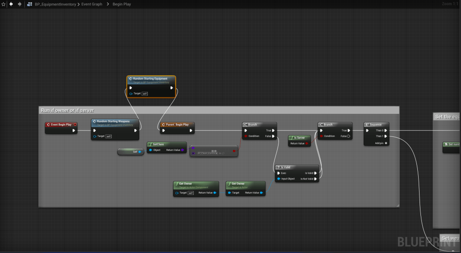This screenshot has height=253, width=461.
Task: Click the Is Server node function icon
Action: tap(292, 138)
